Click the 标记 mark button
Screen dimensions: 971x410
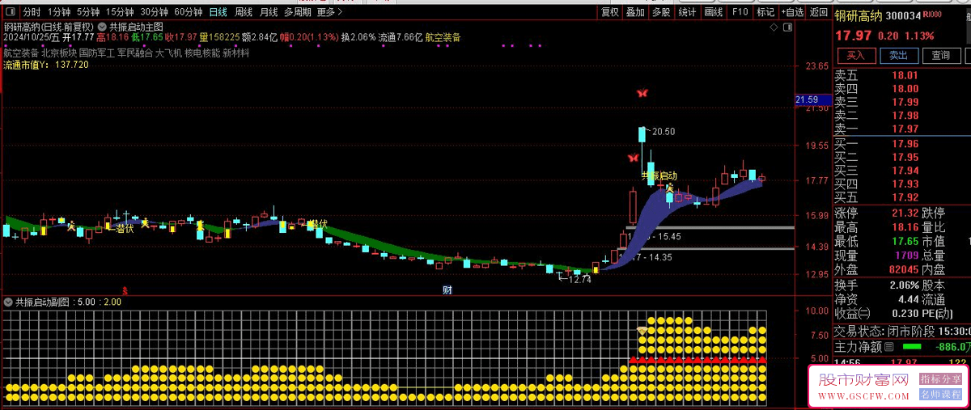tap(765, 12)
